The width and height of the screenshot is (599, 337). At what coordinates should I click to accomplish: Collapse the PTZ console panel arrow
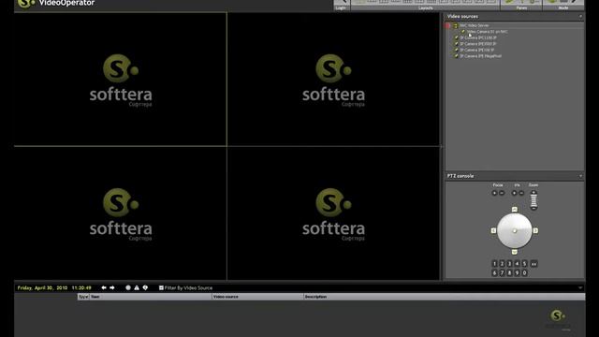pyautogui.click(x=580, y=176)
